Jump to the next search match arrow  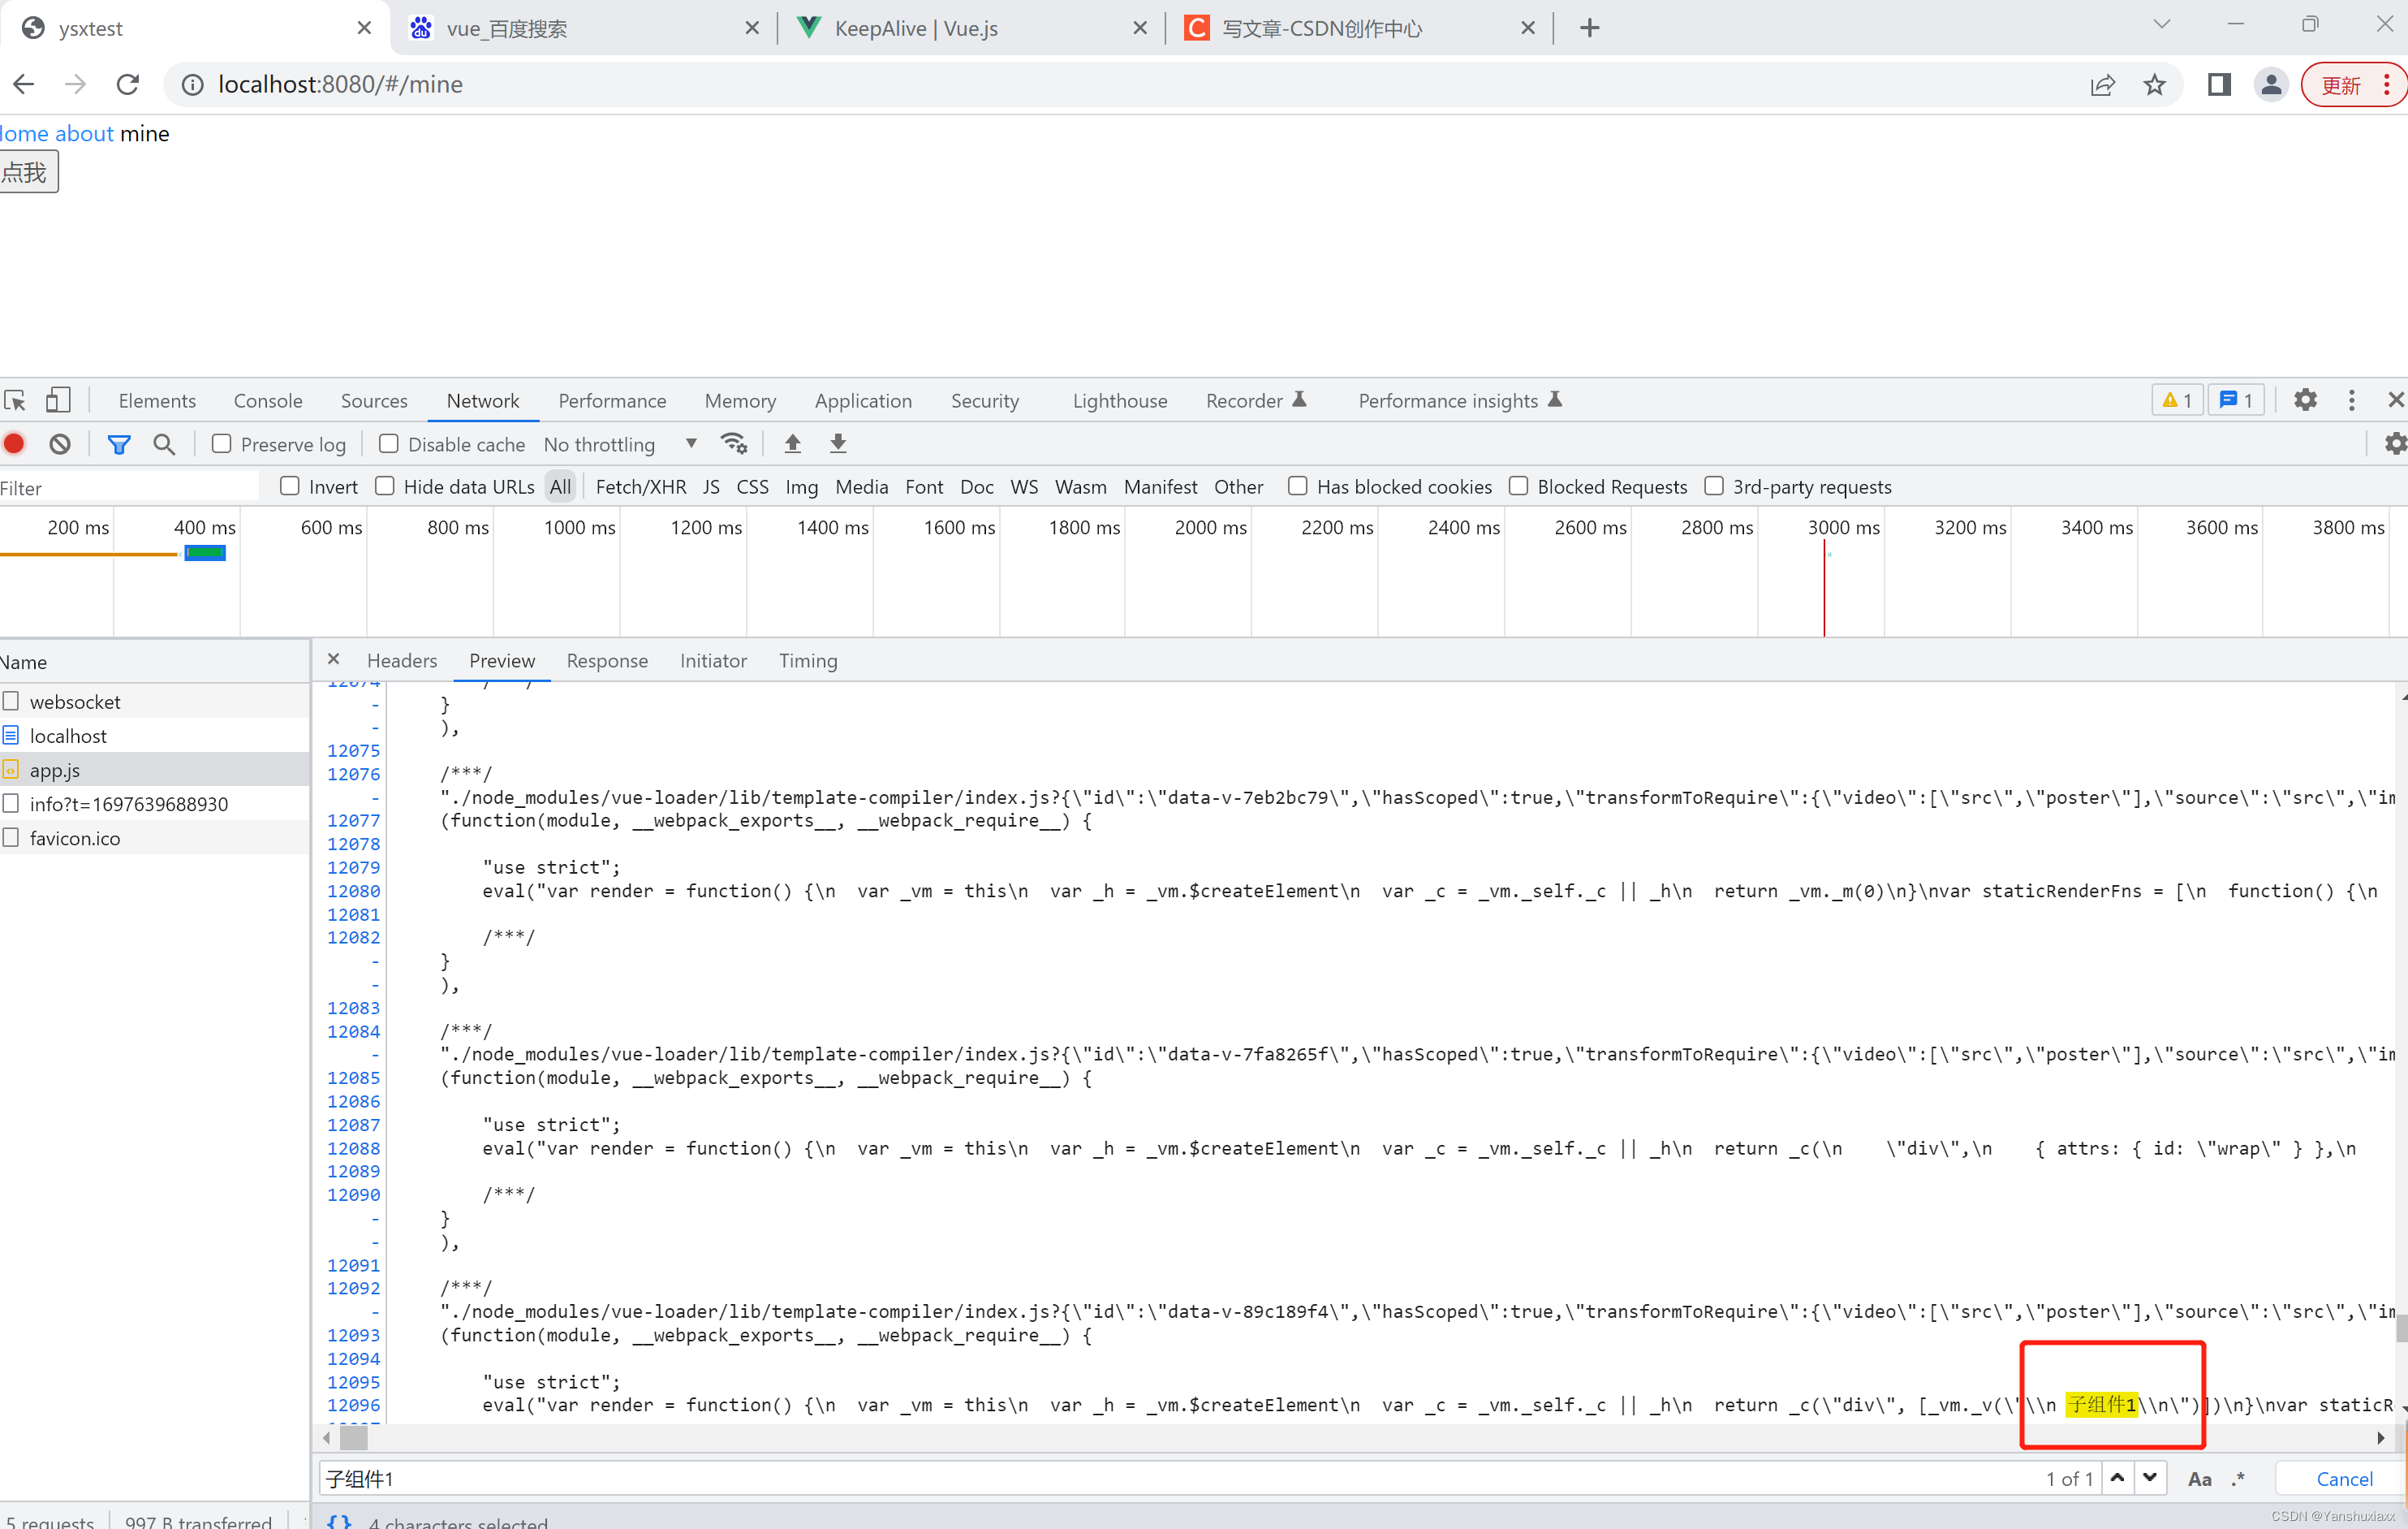2149,1478
